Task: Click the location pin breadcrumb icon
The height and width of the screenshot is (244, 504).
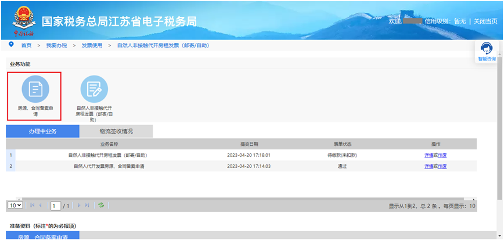Action: (x=11, y=45)
